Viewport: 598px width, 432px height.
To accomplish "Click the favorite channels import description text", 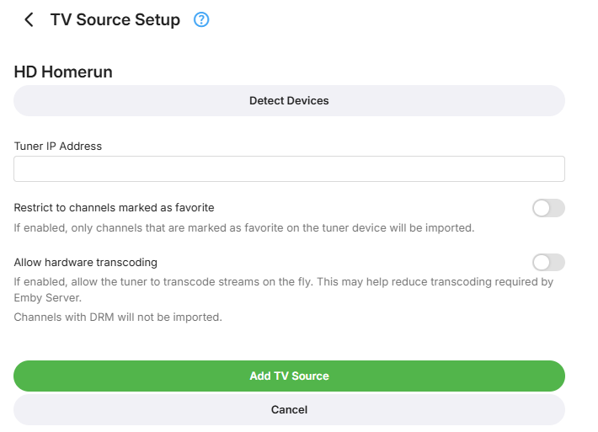I will tap(244, 227).
